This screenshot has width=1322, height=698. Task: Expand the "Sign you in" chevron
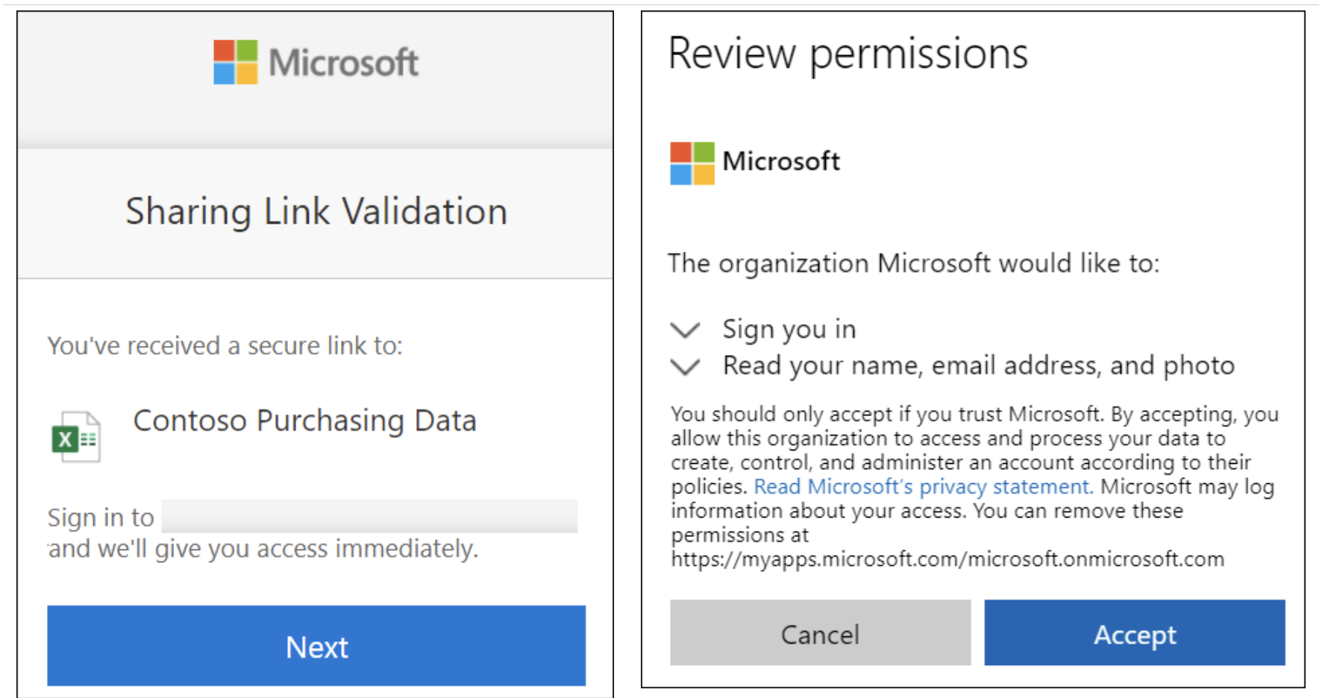point(685,330)
